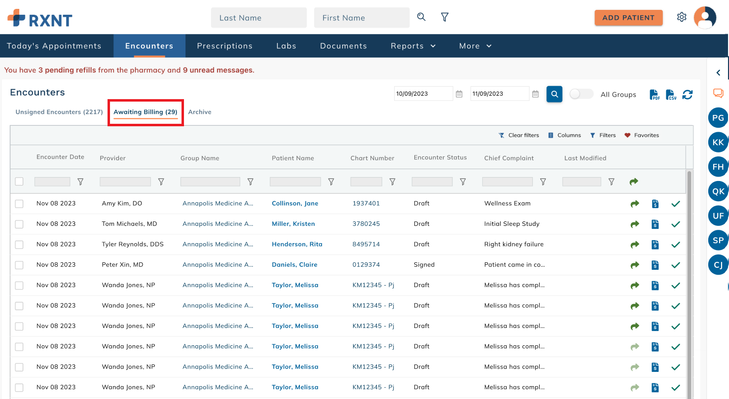Viewport: 729px width, 399px height.
Task: Expand the More menu dropdown
Action: tap(475, 46)
